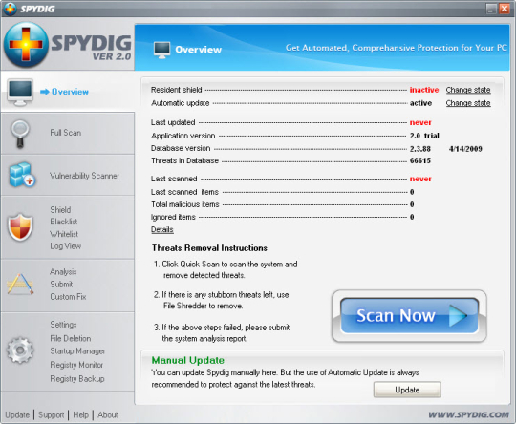Click the red and yellow Shield icon
Screen dimensions: 516x424
pyautogui.click(x=20, y=227)
